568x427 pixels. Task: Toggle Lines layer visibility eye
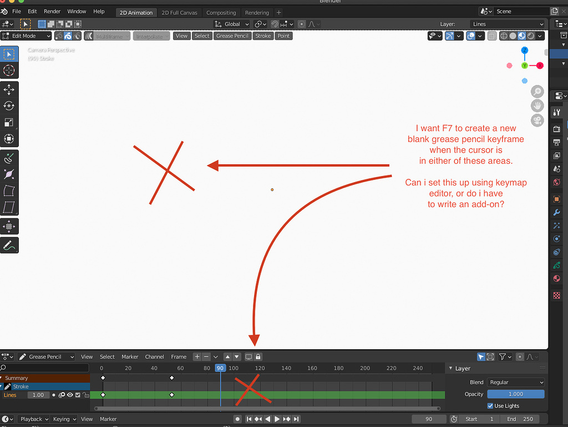click(x=70, y=395)
